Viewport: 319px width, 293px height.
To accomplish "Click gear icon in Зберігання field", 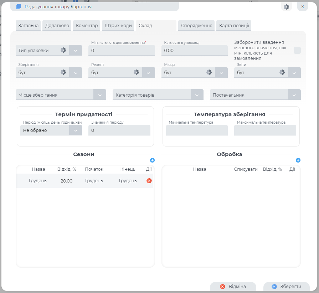I will coord(63,72).
